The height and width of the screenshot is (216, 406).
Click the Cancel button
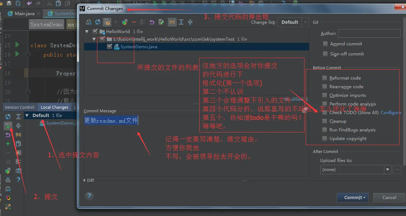pos(389,198)
